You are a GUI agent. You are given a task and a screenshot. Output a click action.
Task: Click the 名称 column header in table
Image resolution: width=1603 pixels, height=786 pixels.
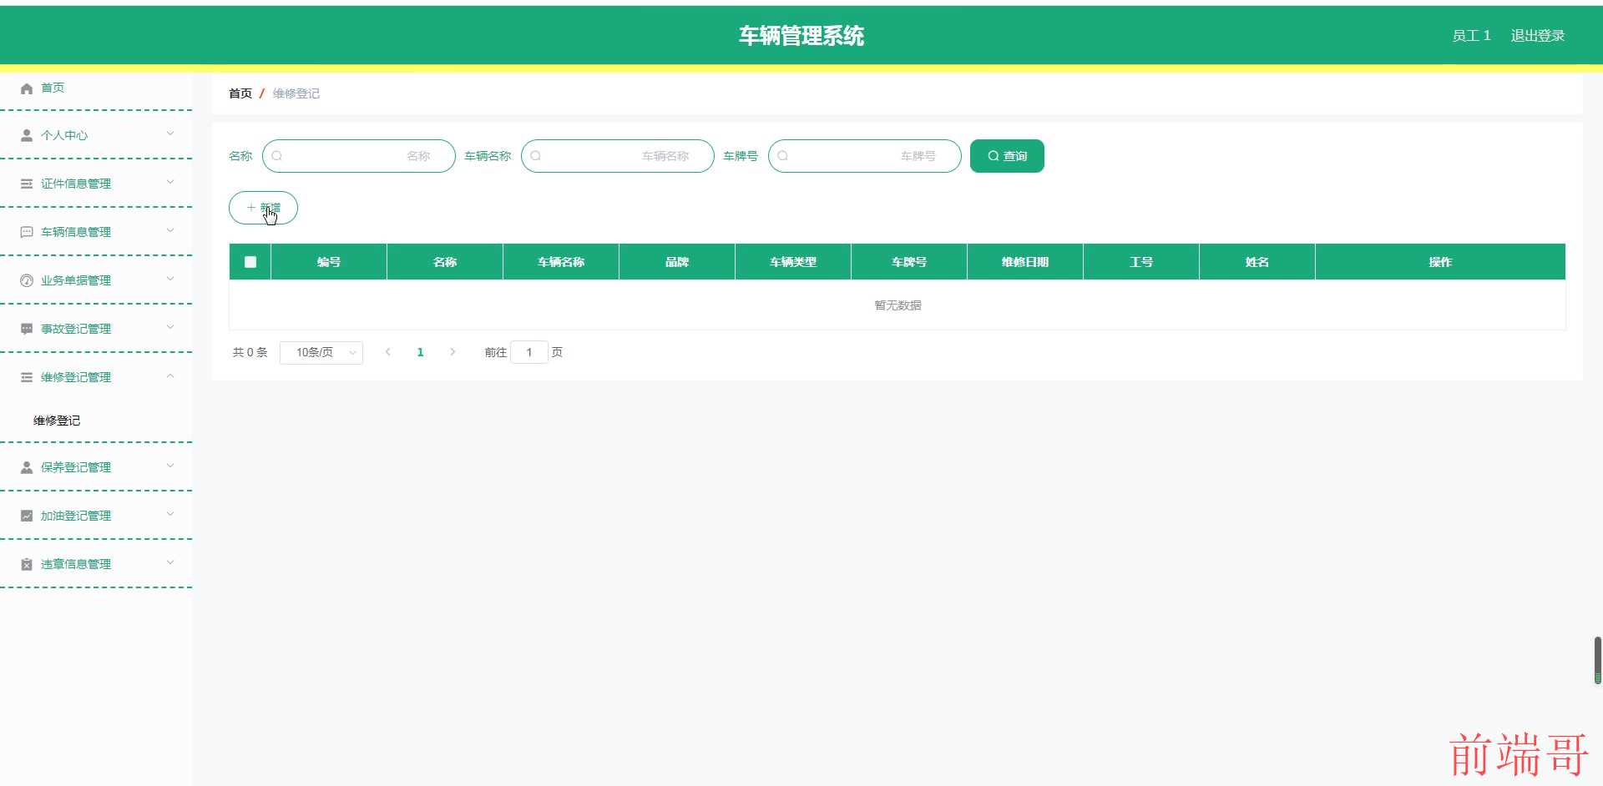(445, 262)
